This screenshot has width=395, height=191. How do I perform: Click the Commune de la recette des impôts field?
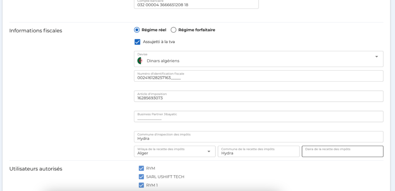[x=258, y=151]
